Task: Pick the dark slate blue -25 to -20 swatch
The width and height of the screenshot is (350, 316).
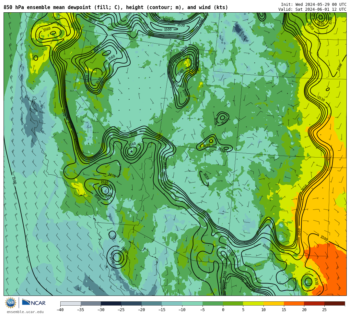Action: [131, 303]
